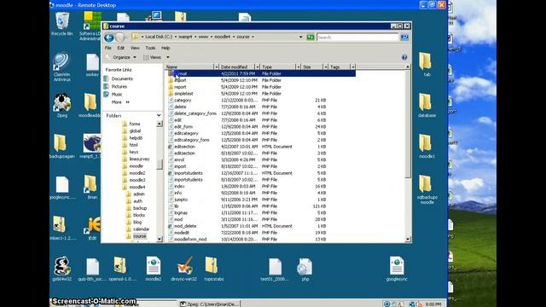Click the folder tree scroll-down arrow

coord(160,239)
